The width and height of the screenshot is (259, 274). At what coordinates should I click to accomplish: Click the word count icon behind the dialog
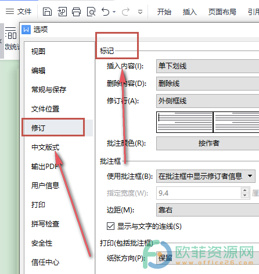[11, 33]
